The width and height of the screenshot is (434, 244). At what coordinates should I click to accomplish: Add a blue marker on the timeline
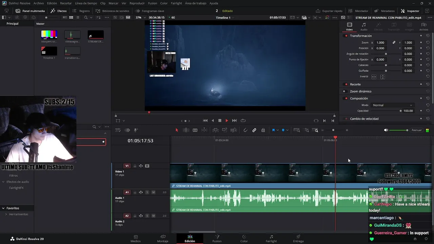283,130
